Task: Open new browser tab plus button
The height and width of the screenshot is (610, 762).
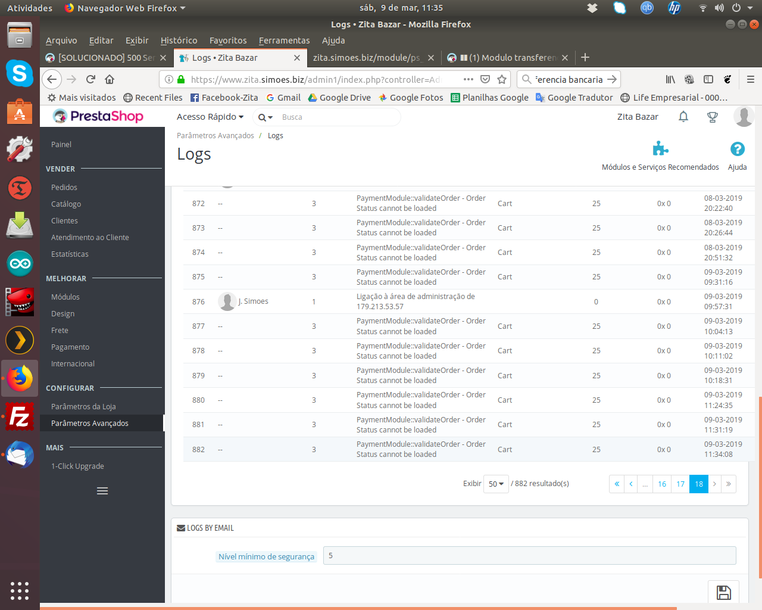Action: click(x=585, y=57)
